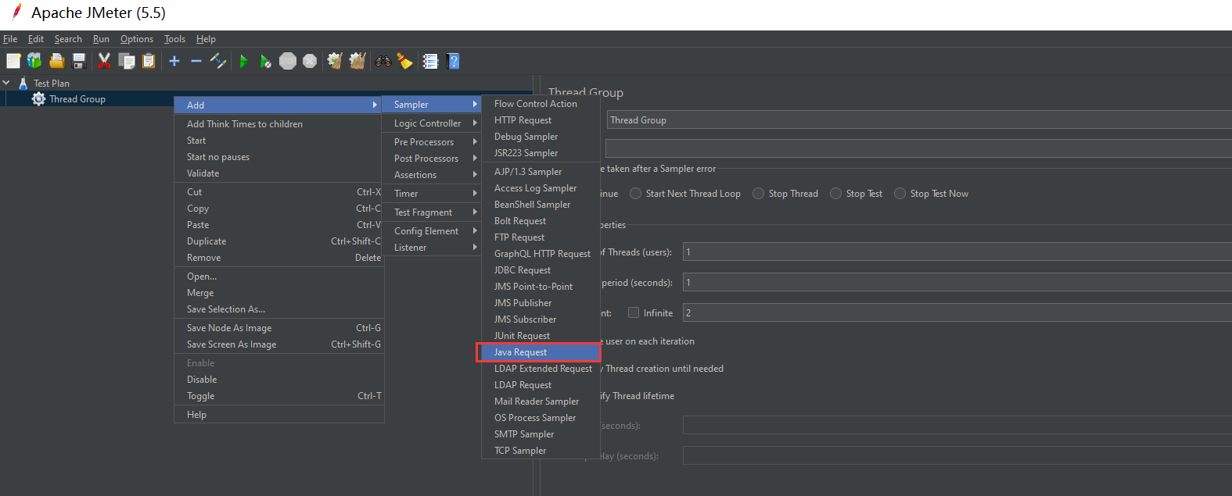Open the Run menu
Screen dimensions: 1232x496
pyautogui.click(x=101, y=39)
